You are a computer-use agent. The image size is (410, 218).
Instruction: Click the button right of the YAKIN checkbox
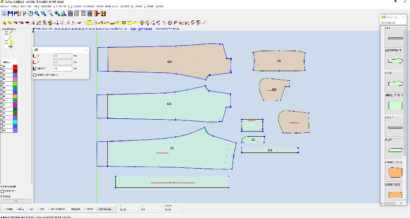105,209
